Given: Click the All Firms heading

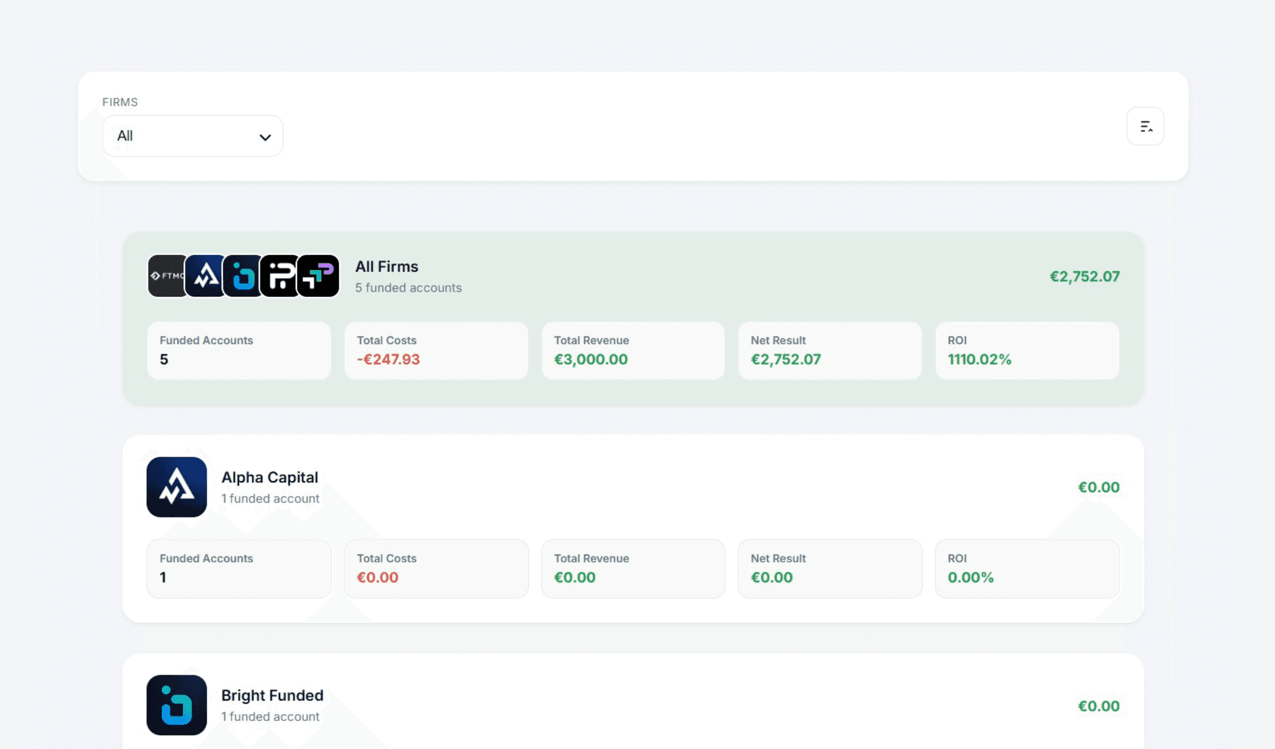Looking at the screenshot, I should coord(386,266).
